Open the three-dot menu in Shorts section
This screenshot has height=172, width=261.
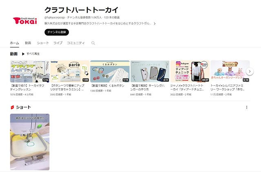[246, 107]
